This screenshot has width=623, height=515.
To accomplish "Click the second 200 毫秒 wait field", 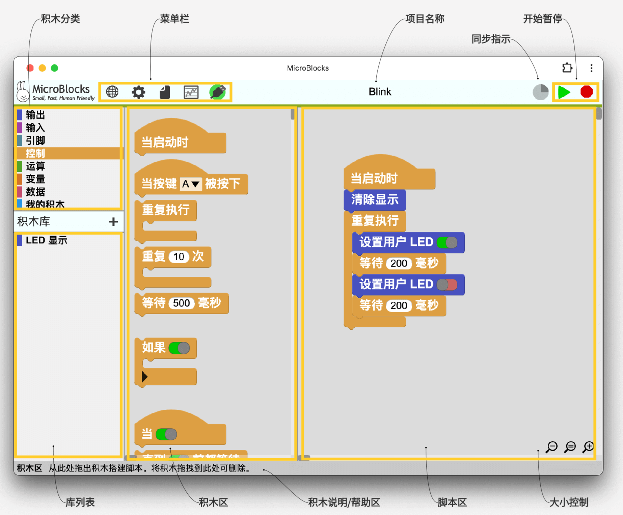I will click(x=399, y=306).
